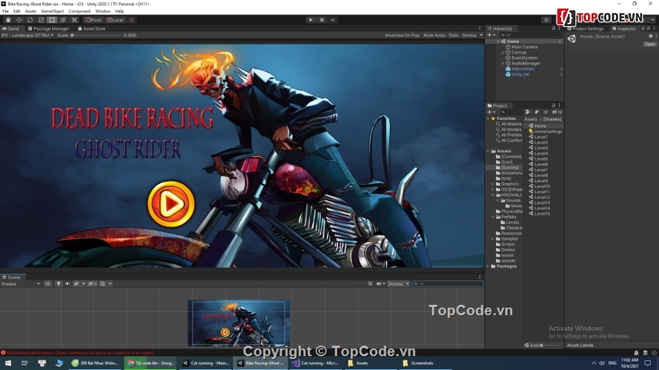Screen dimensions: 659x370
Task: Toggle Local handle rotation
Action: (115, 19)
